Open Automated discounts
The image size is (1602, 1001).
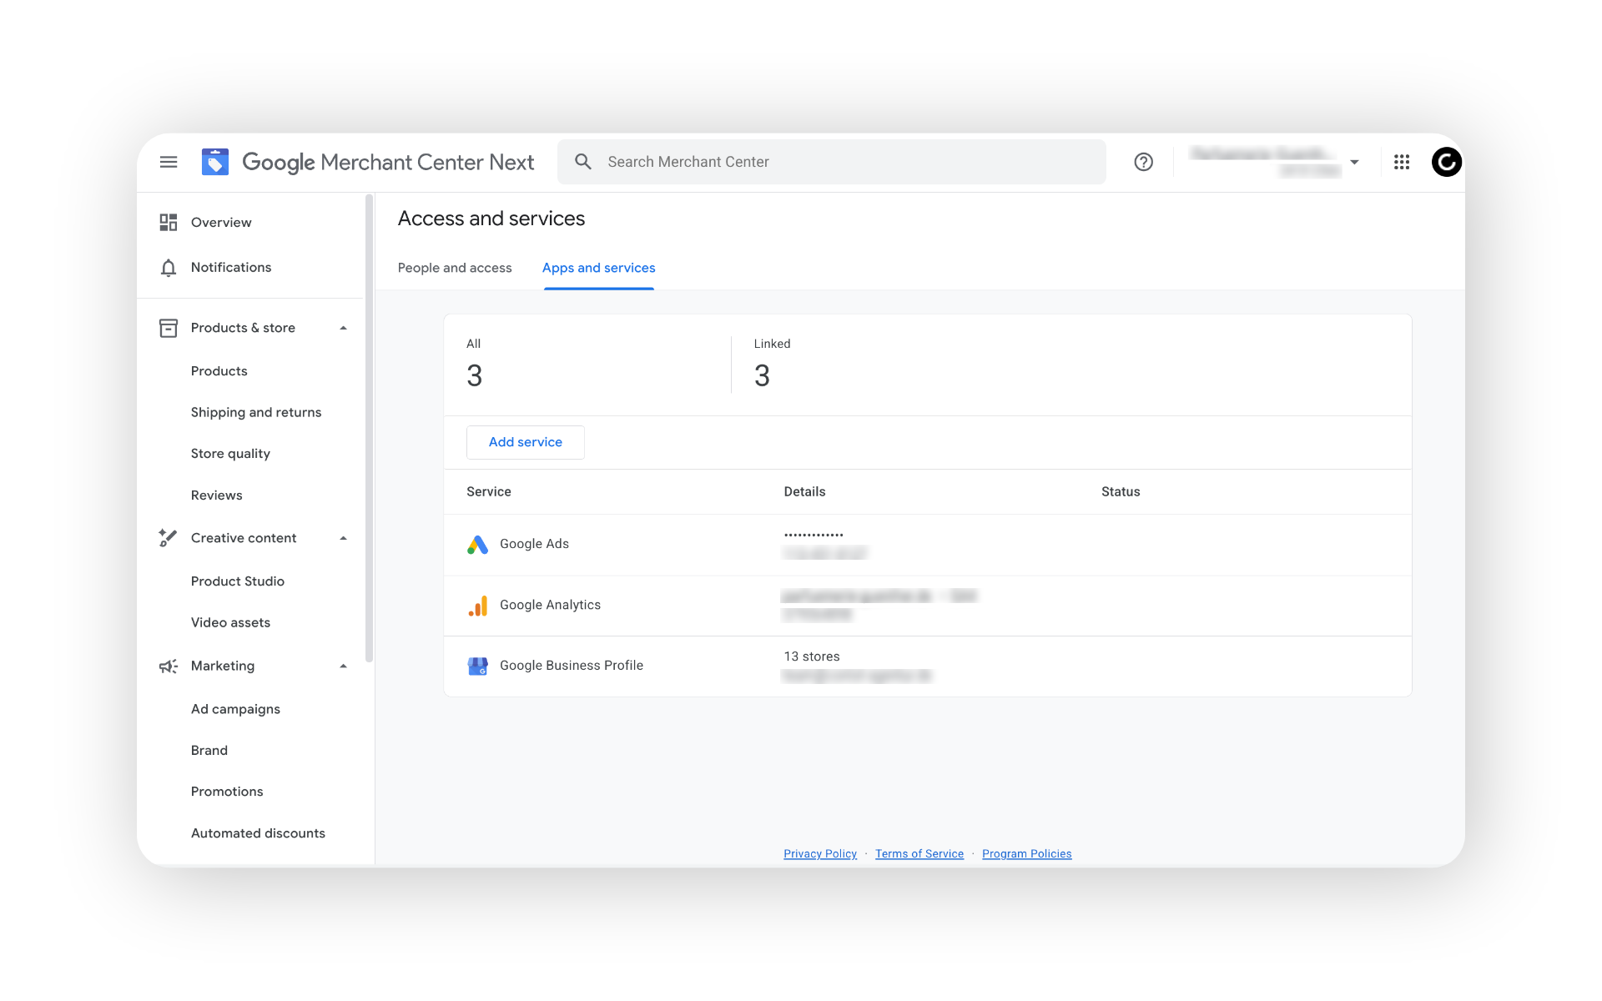coord(258,832)
